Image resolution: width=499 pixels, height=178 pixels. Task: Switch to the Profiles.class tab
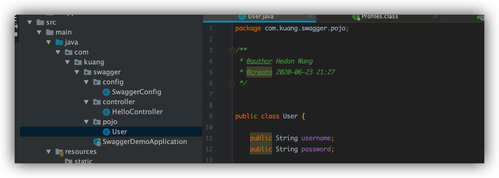379,17
